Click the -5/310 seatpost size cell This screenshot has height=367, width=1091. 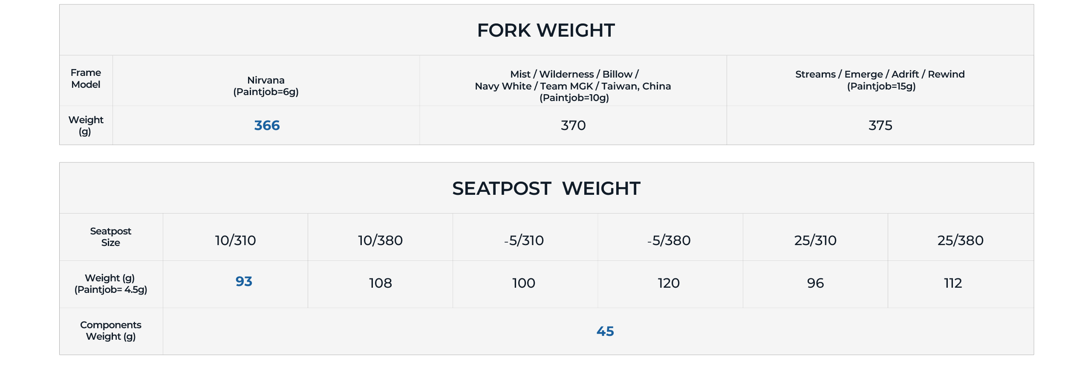(524, 240)
